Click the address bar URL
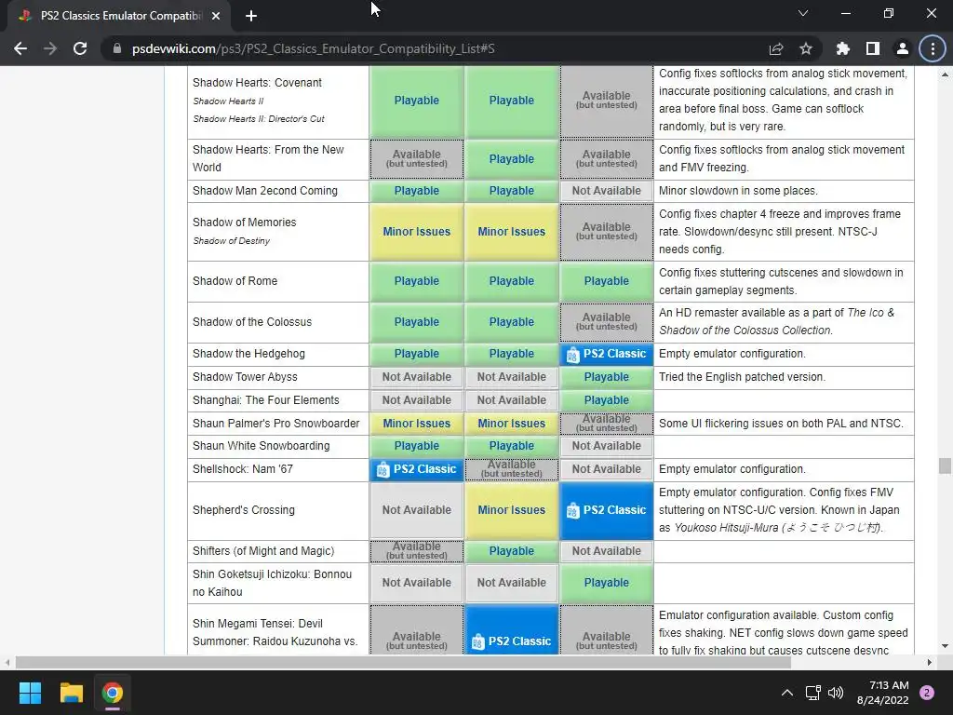This screenshot has width=953, height=715. (313, 48)
